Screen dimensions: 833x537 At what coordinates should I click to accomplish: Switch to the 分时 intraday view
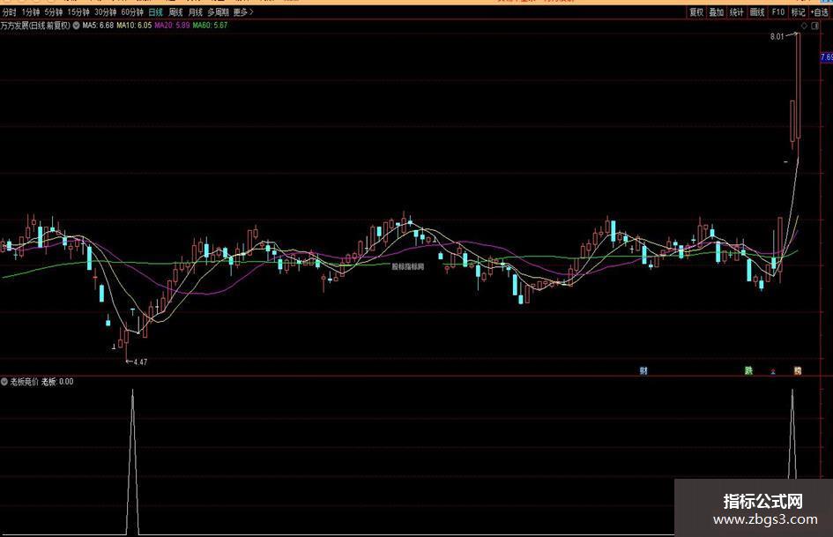pyautogui.click(x=9, y=11)
